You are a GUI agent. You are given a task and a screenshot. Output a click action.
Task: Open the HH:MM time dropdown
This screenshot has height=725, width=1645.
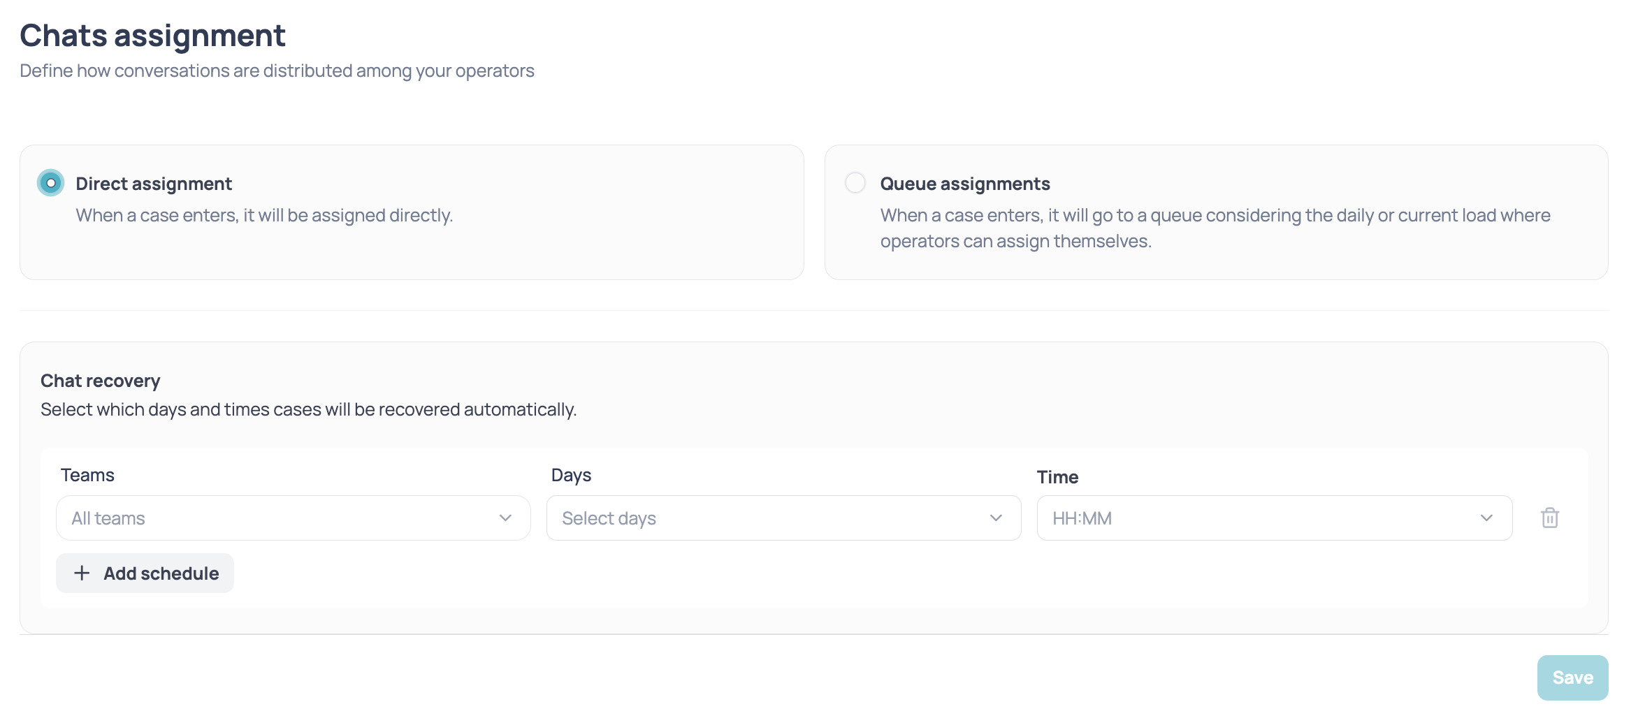click(1274, 518)
